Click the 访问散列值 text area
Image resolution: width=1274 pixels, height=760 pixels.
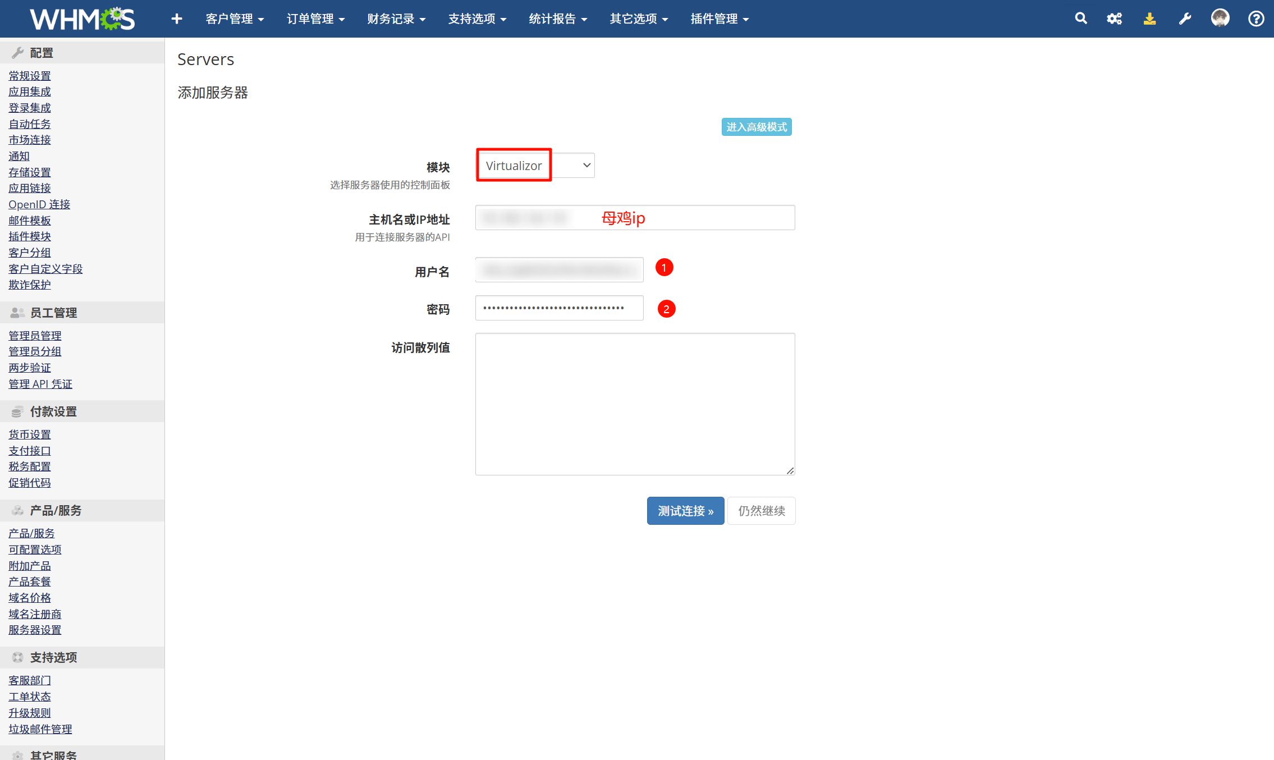(635, 404)
